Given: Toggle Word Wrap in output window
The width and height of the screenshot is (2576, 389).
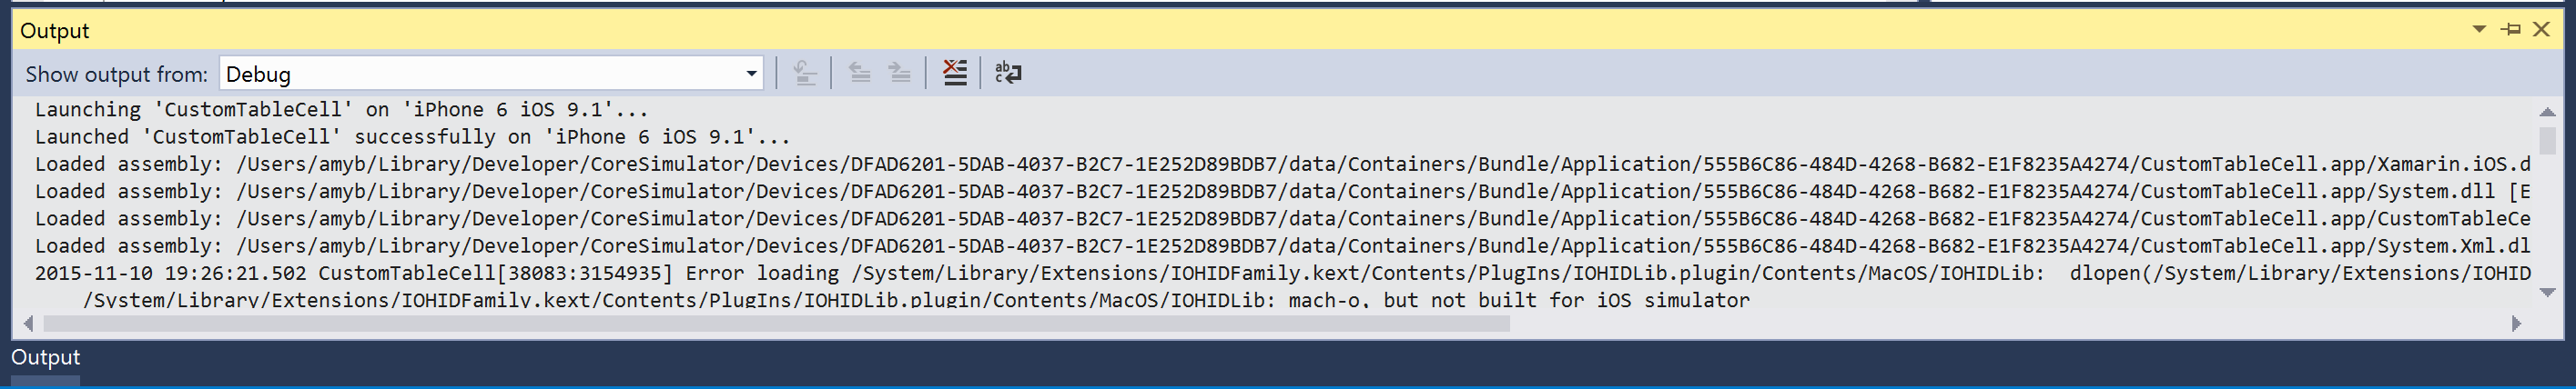Looking at the screenshot, I should coord(1008,73).
